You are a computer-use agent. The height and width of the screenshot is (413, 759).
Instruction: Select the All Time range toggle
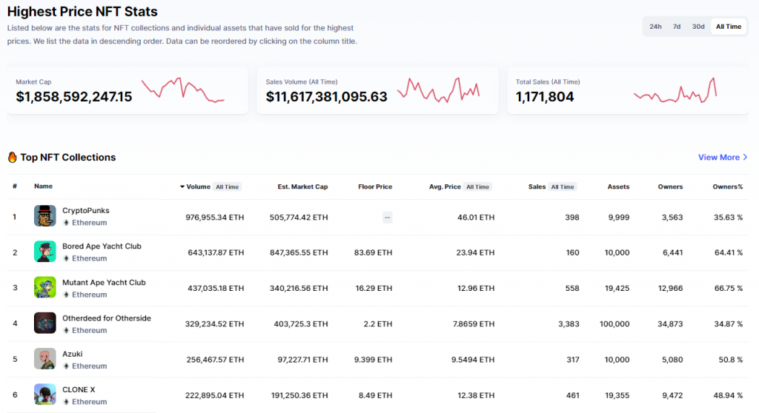click(x=728, y=27)
